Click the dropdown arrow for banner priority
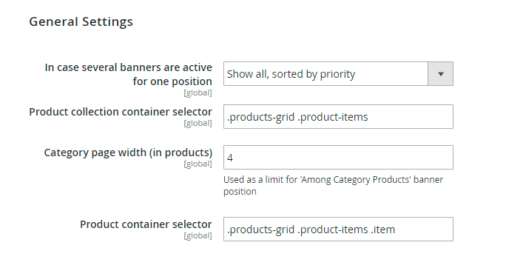This screenshot has width=506, height=268. tap(440, 74)
